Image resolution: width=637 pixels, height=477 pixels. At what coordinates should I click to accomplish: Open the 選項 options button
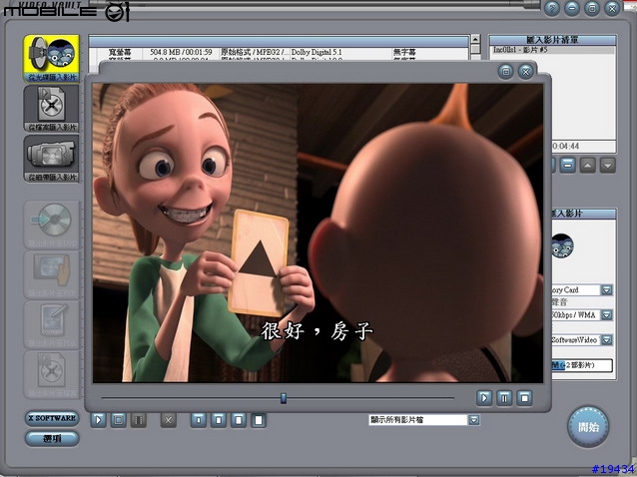52,438
